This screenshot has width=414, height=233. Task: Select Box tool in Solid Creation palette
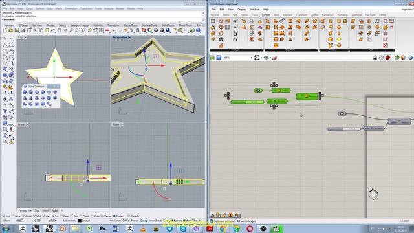tap(25, 92)
